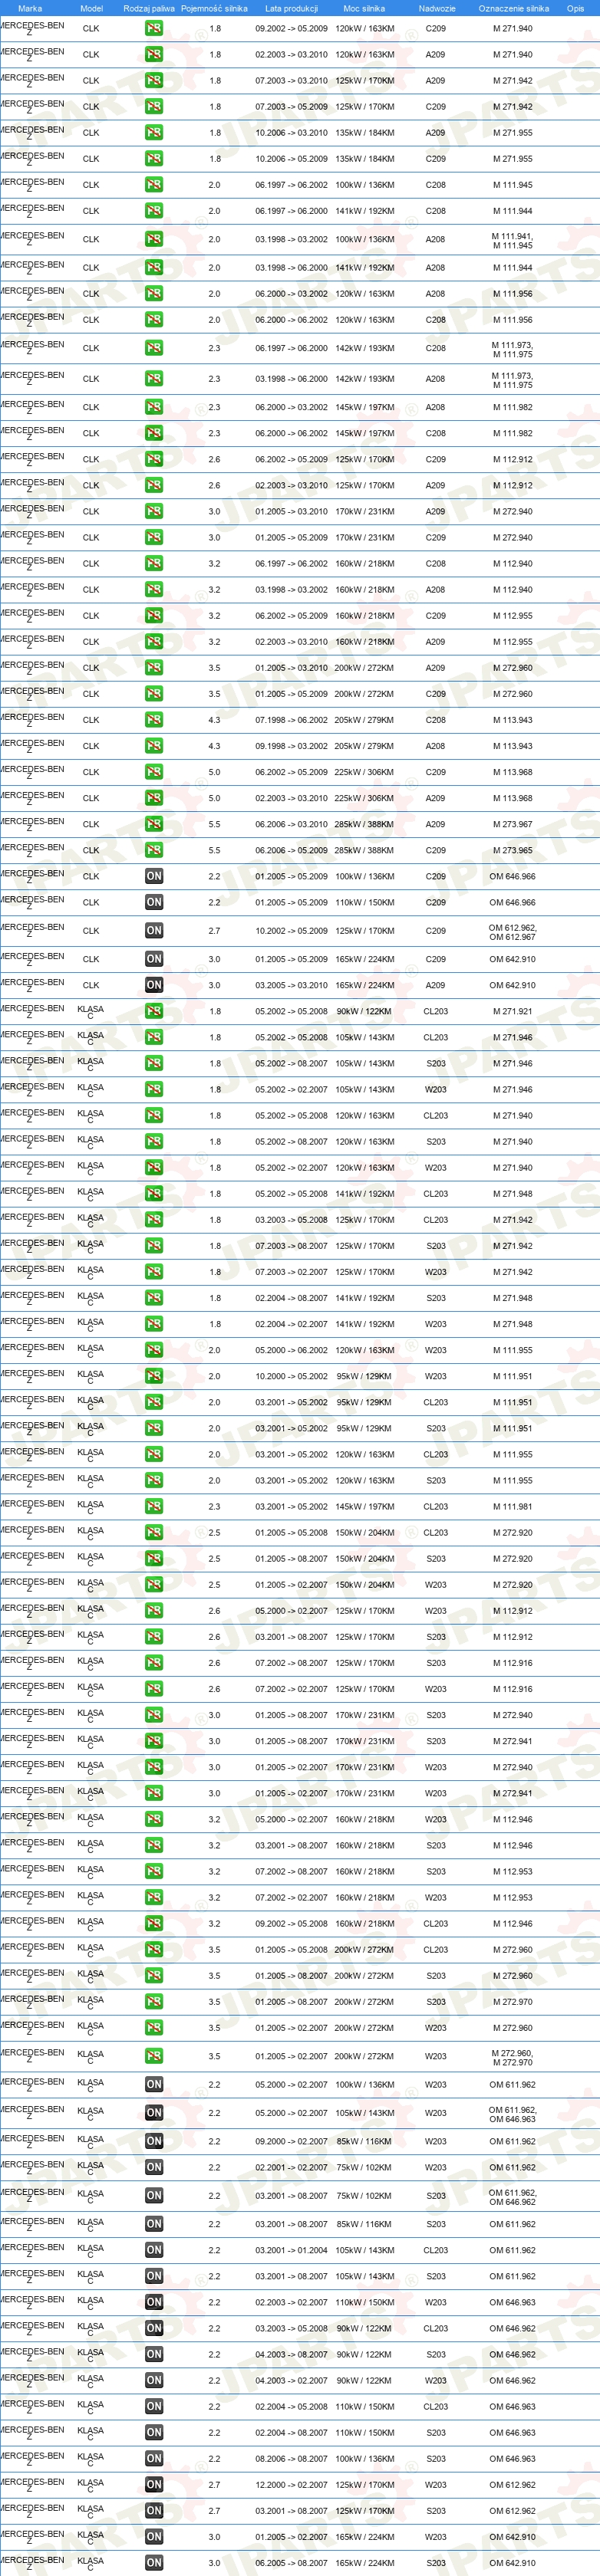Click ON diesel icon in KLASA C W203 OM 642.910 row
This screenshot has width=600, height=2576.
click(x=153, y=2536)
